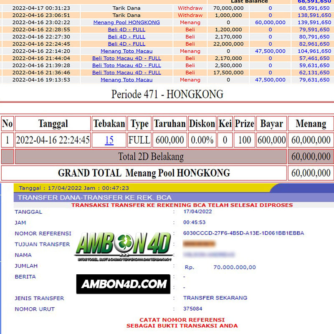This screenshot has height=334, width=334.
Task: Click the debit amount 22,000,000
Action: [228, 44]
